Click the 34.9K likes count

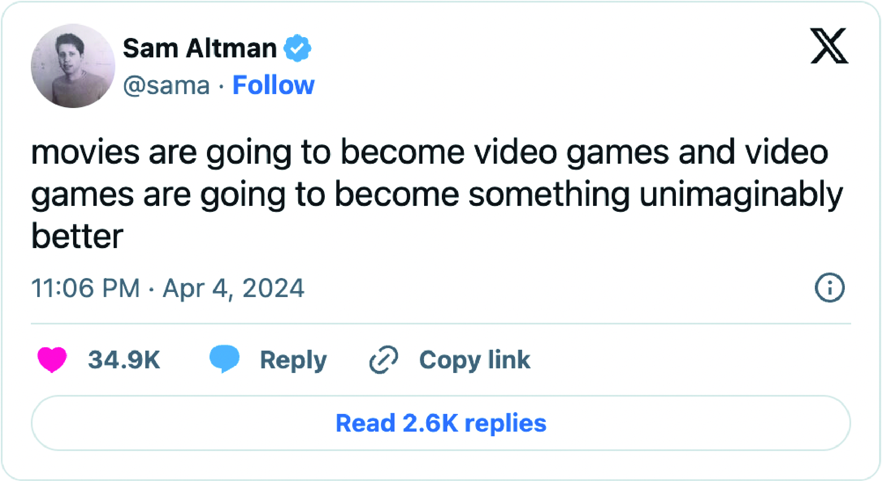click(124, 360)
